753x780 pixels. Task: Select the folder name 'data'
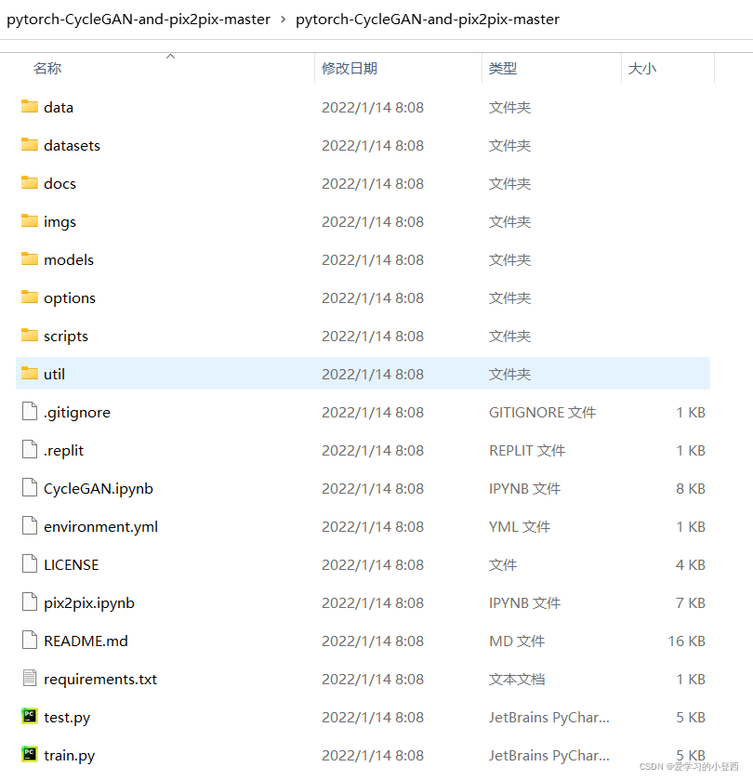[x=59, y=108]
